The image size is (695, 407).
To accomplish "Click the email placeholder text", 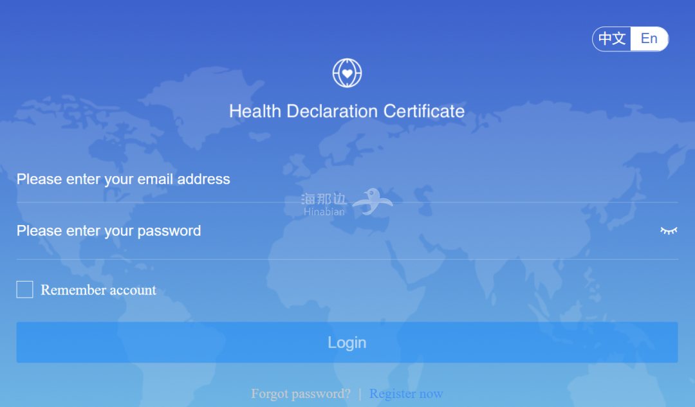I will tap(123, 179).
